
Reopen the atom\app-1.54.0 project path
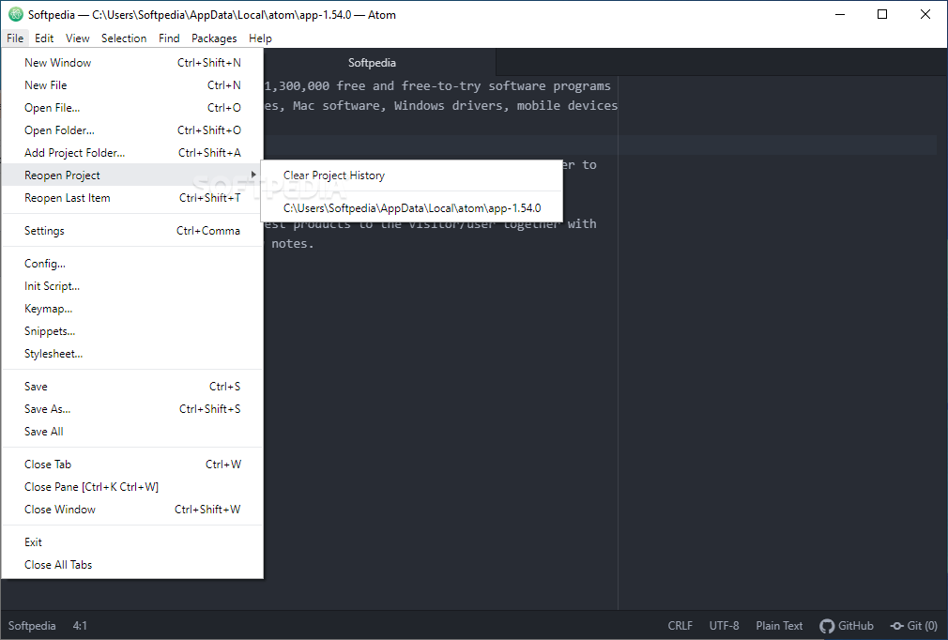[412, 208]
